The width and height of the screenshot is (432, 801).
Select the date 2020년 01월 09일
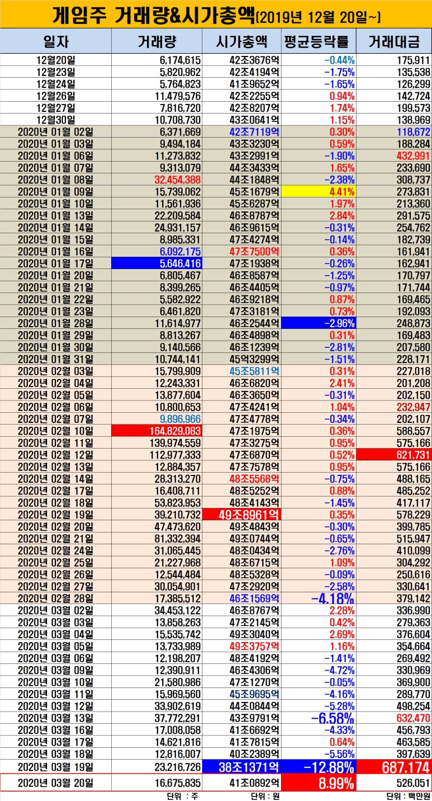(56, 192)
